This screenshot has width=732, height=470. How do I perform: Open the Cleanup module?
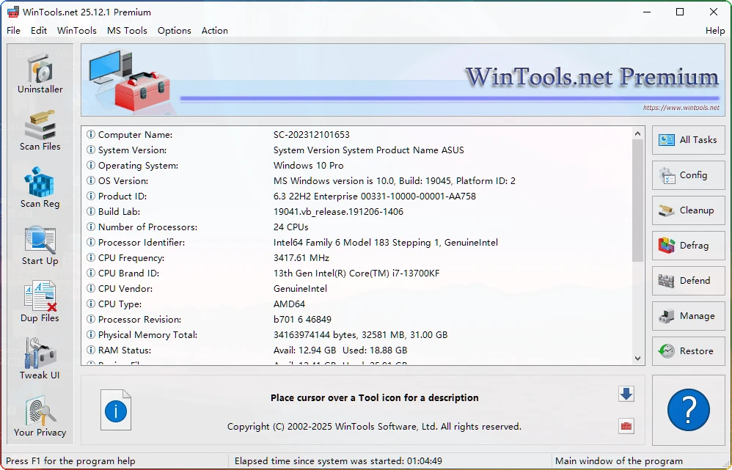[688, 210]
